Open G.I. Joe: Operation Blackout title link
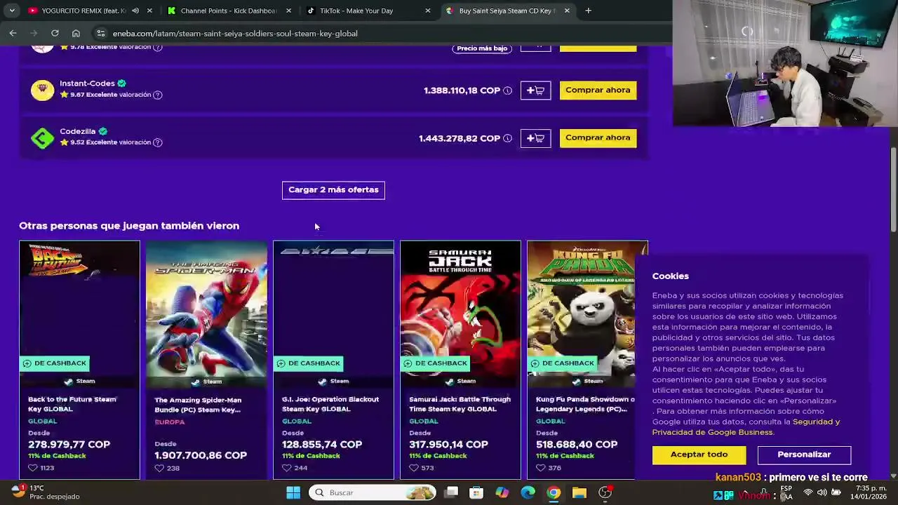The image size is (898, 505). 330,404
